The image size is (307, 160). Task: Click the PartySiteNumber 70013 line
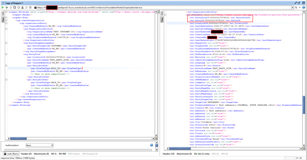(219, 29)
